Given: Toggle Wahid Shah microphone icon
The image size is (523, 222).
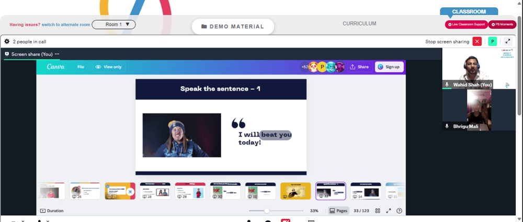Looking at the screenshot, I should pos(447,85).
